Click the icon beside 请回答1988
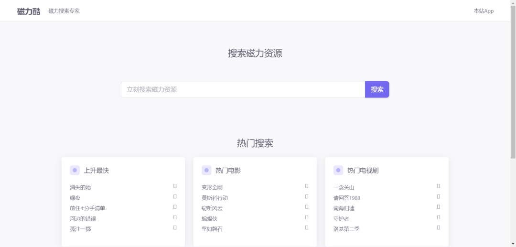This screenshot has width=516, height=247. pos(438,196)
